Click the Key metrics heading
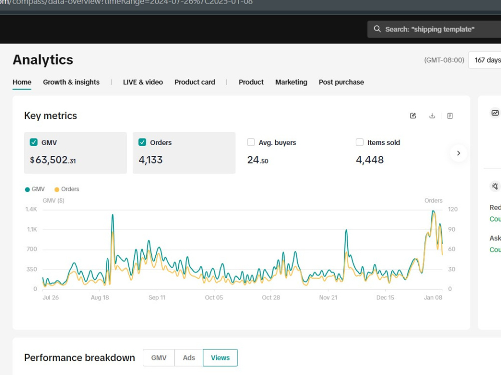Viewport: 501px width, 375px height. point(51,116)
